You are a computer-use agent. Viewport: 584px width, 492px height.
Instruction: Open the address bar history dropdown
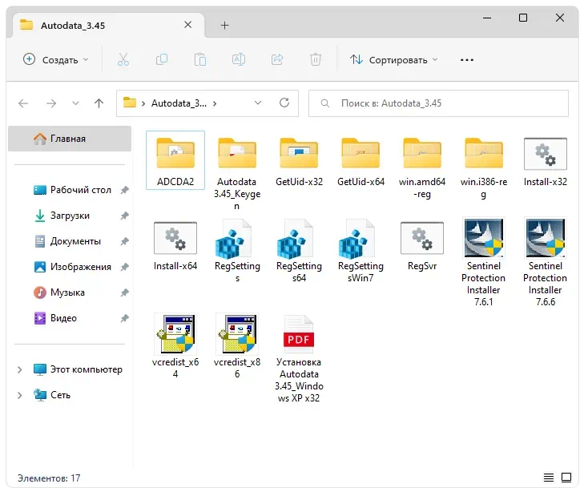point(258,103)
